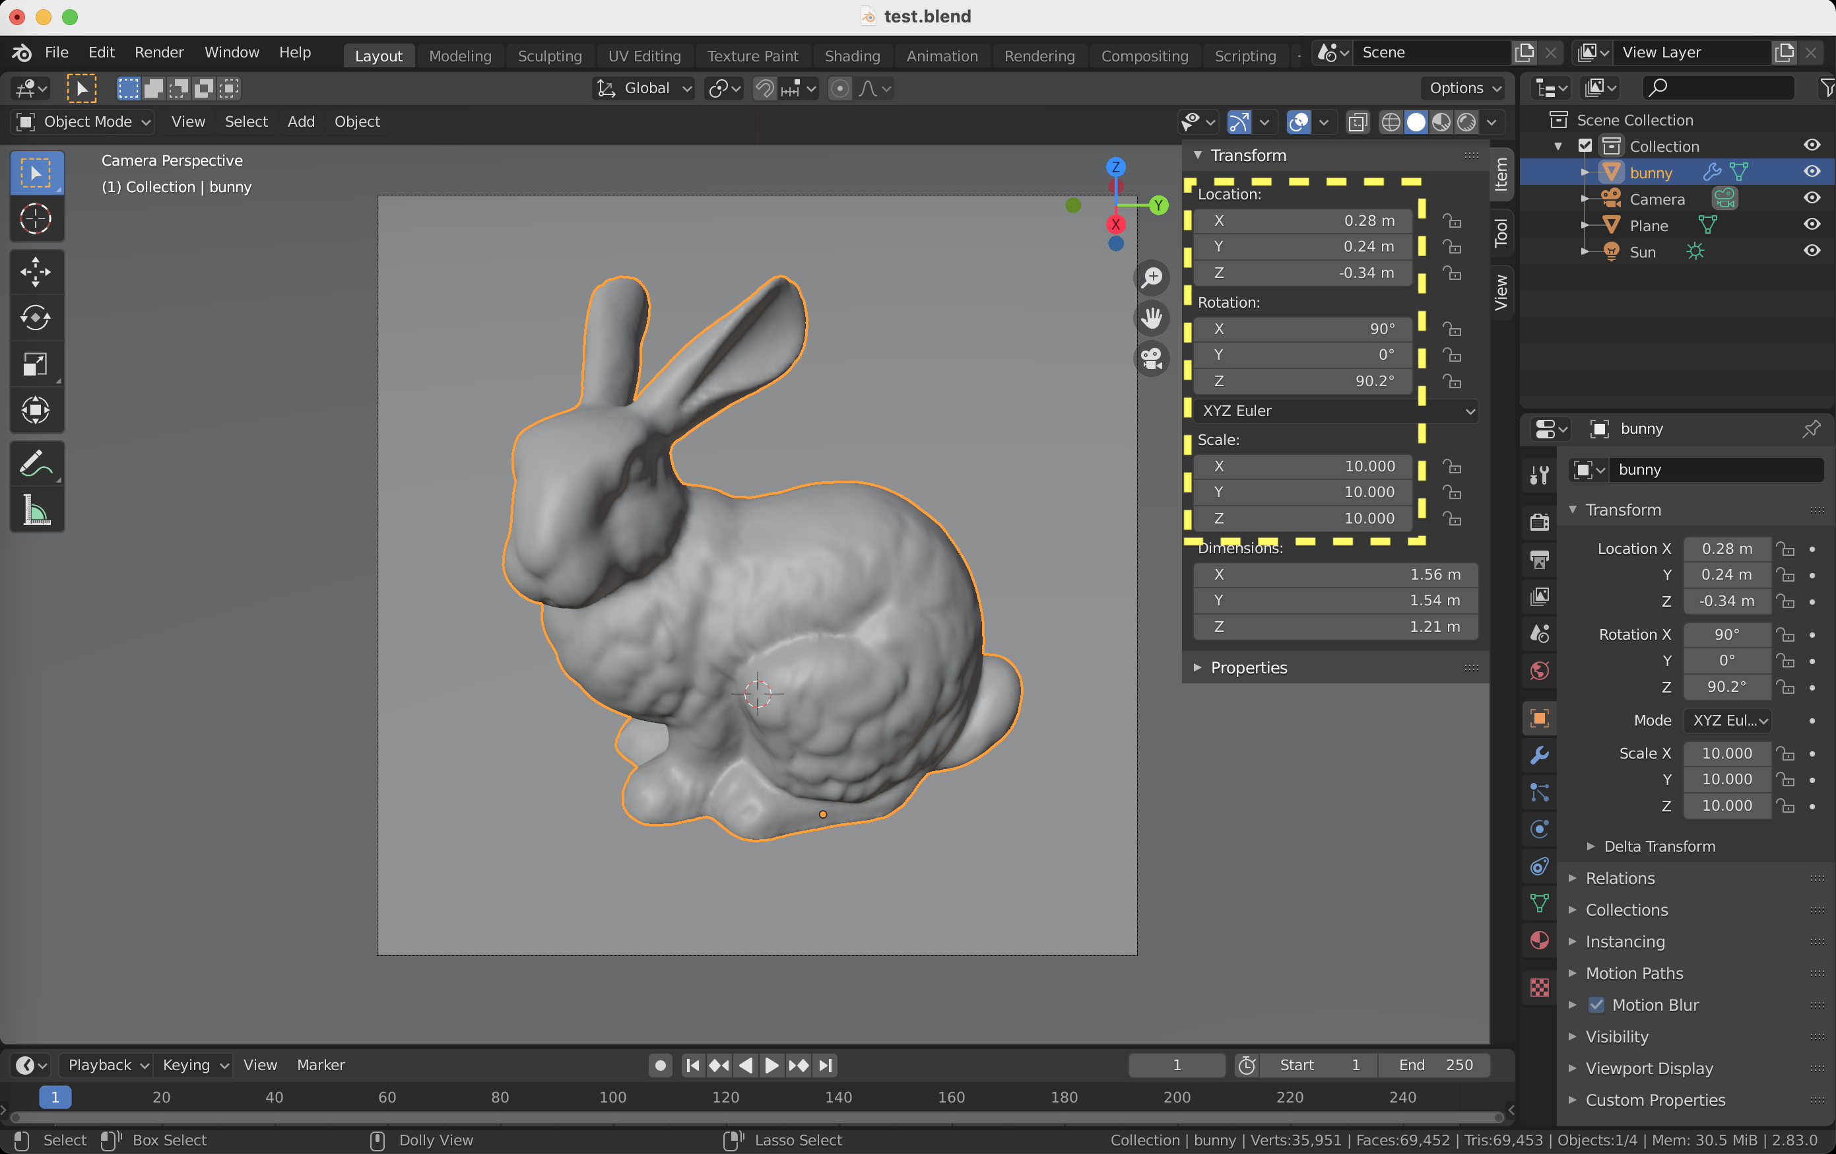Open the Object Mode dropdown
The width and height of the screenshot is (1836, 1154).
[84, 121]
